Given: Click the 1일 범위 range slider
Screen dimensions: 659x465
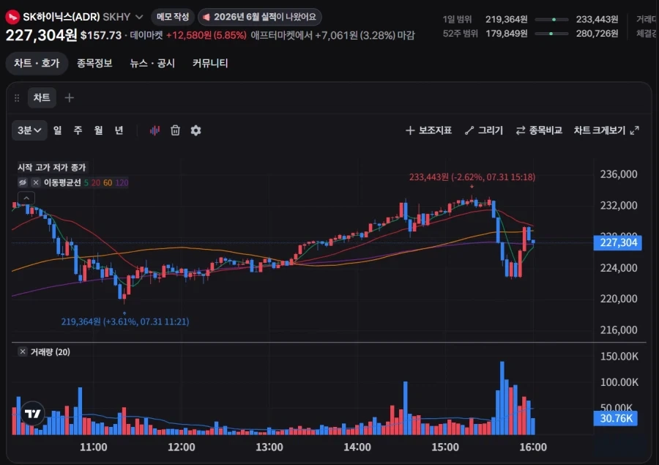Looking at the screenshot, I should coord(551,19).
